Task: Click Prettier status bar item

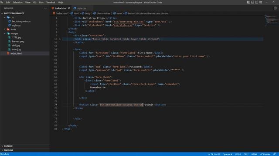Action: [265, 154]
